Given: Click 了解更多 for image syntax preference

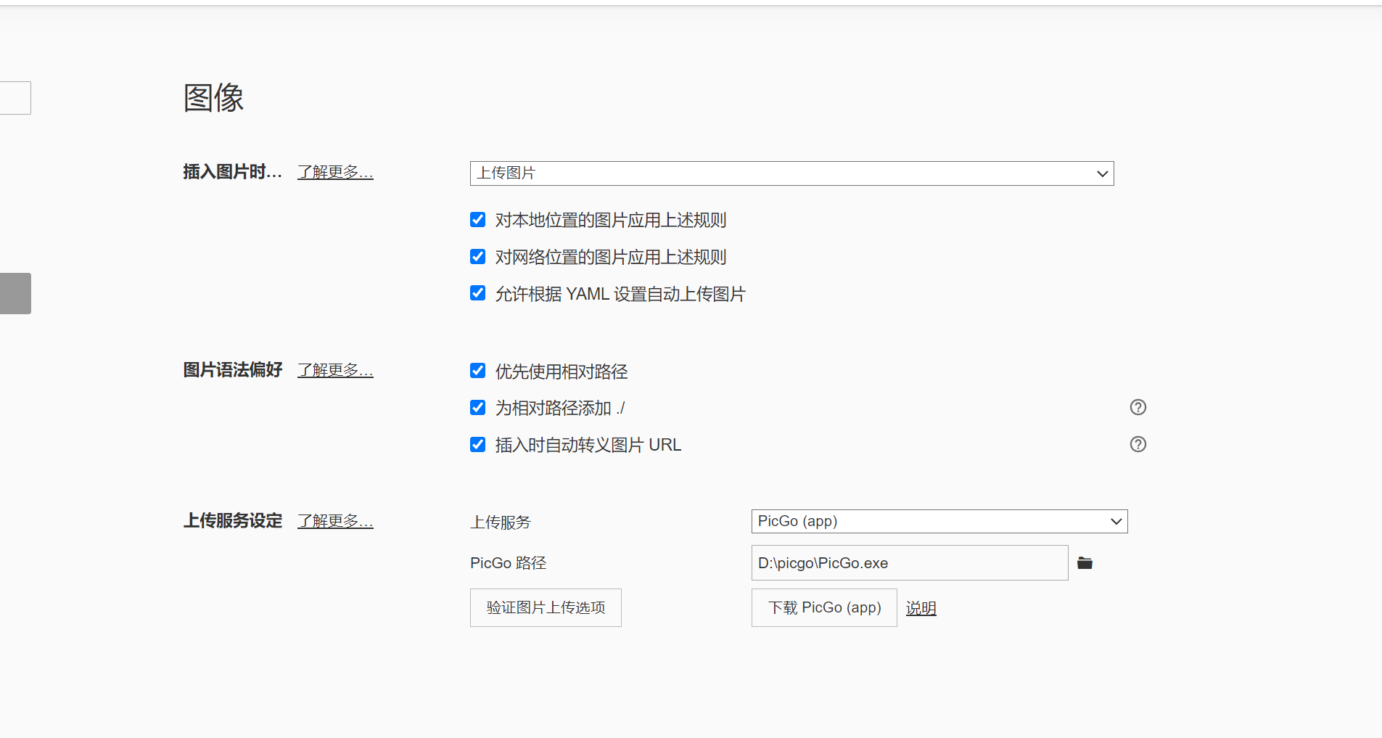Looking at the screenshot, I should click(x=335, y=370).
